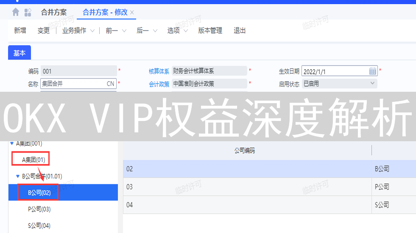Open the 会计政策 link label

point(159,84)
